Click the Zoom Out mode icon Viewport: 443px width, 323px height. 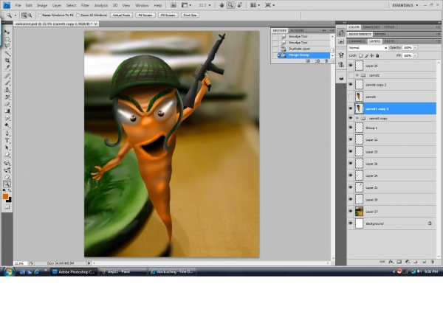(30, 15)
